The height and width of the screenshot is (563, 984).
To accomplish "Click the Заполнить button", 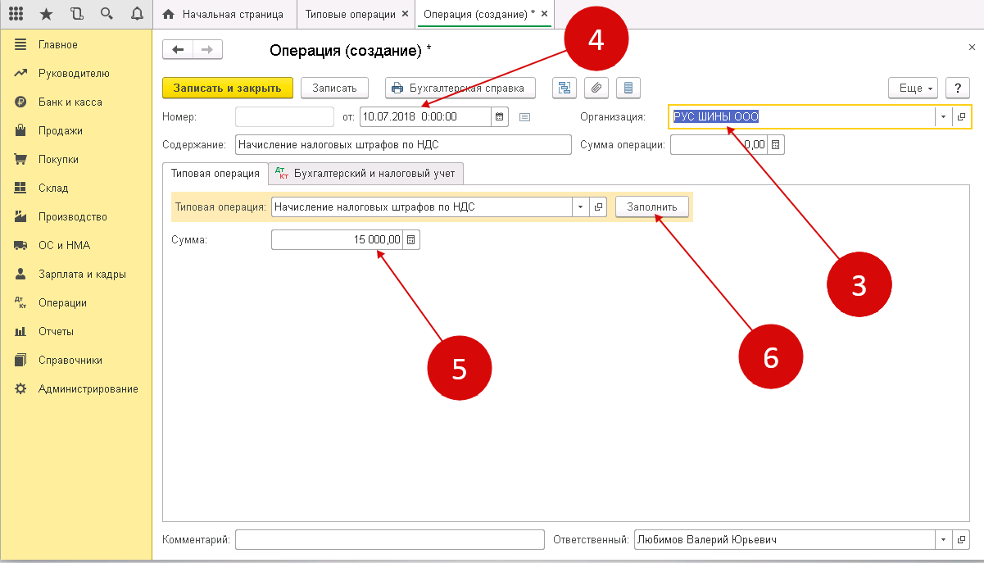I will pyautogui.click(x=652, y=207).
